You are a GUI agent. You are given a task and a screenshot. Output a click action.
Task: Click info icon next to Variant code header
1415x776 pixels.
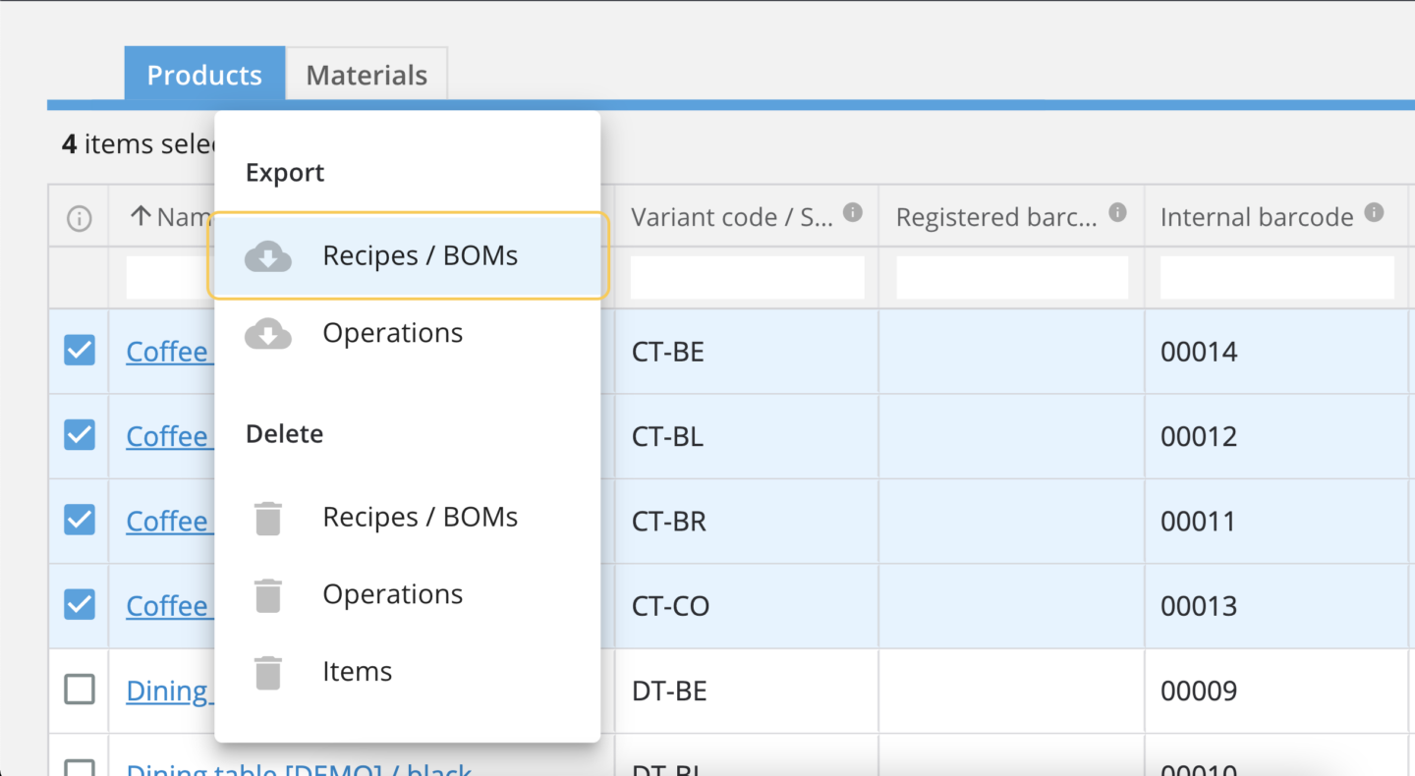(853, 212)
